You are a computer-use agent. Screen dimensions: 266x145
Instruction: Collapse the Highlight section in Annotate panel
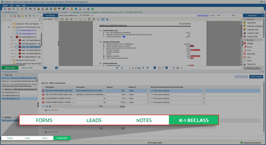click(245, 19)
